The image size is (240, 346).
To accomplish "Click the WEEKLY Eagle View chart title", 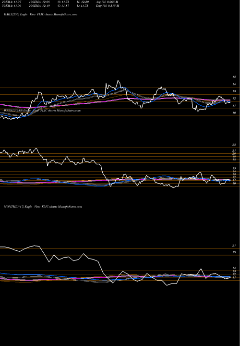I will 42,111.
